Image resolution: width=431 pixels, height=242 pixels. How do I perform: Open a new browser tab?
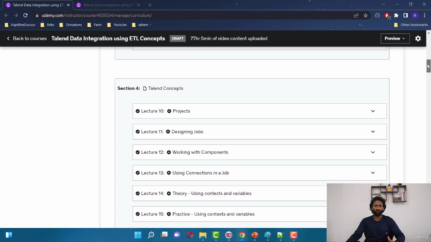coord(150,5)
